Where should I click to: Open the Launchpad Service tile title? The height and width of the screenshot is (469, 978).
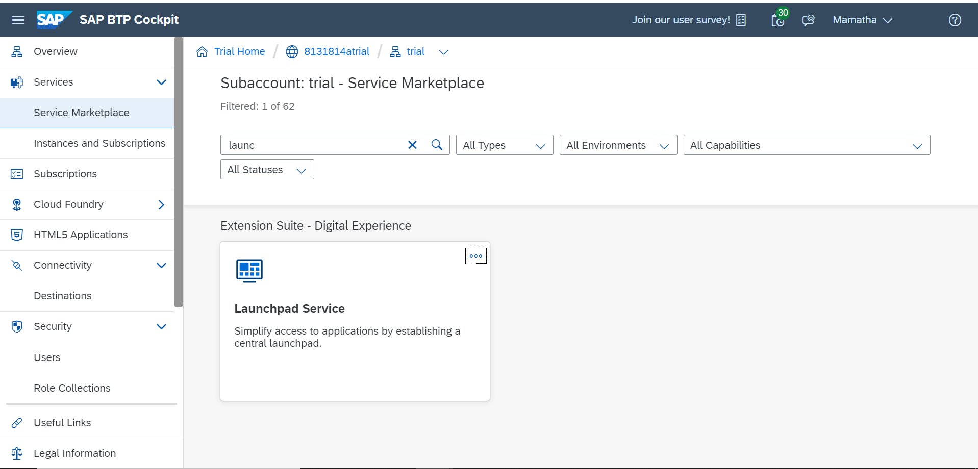pos(289,309)
